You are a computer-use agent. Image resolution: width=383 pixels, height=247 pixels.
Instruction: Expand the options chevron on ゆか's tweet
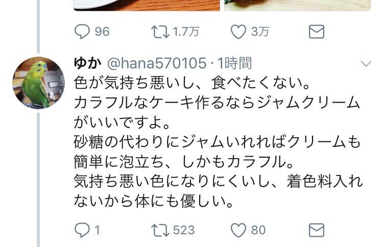click(366, 64)
